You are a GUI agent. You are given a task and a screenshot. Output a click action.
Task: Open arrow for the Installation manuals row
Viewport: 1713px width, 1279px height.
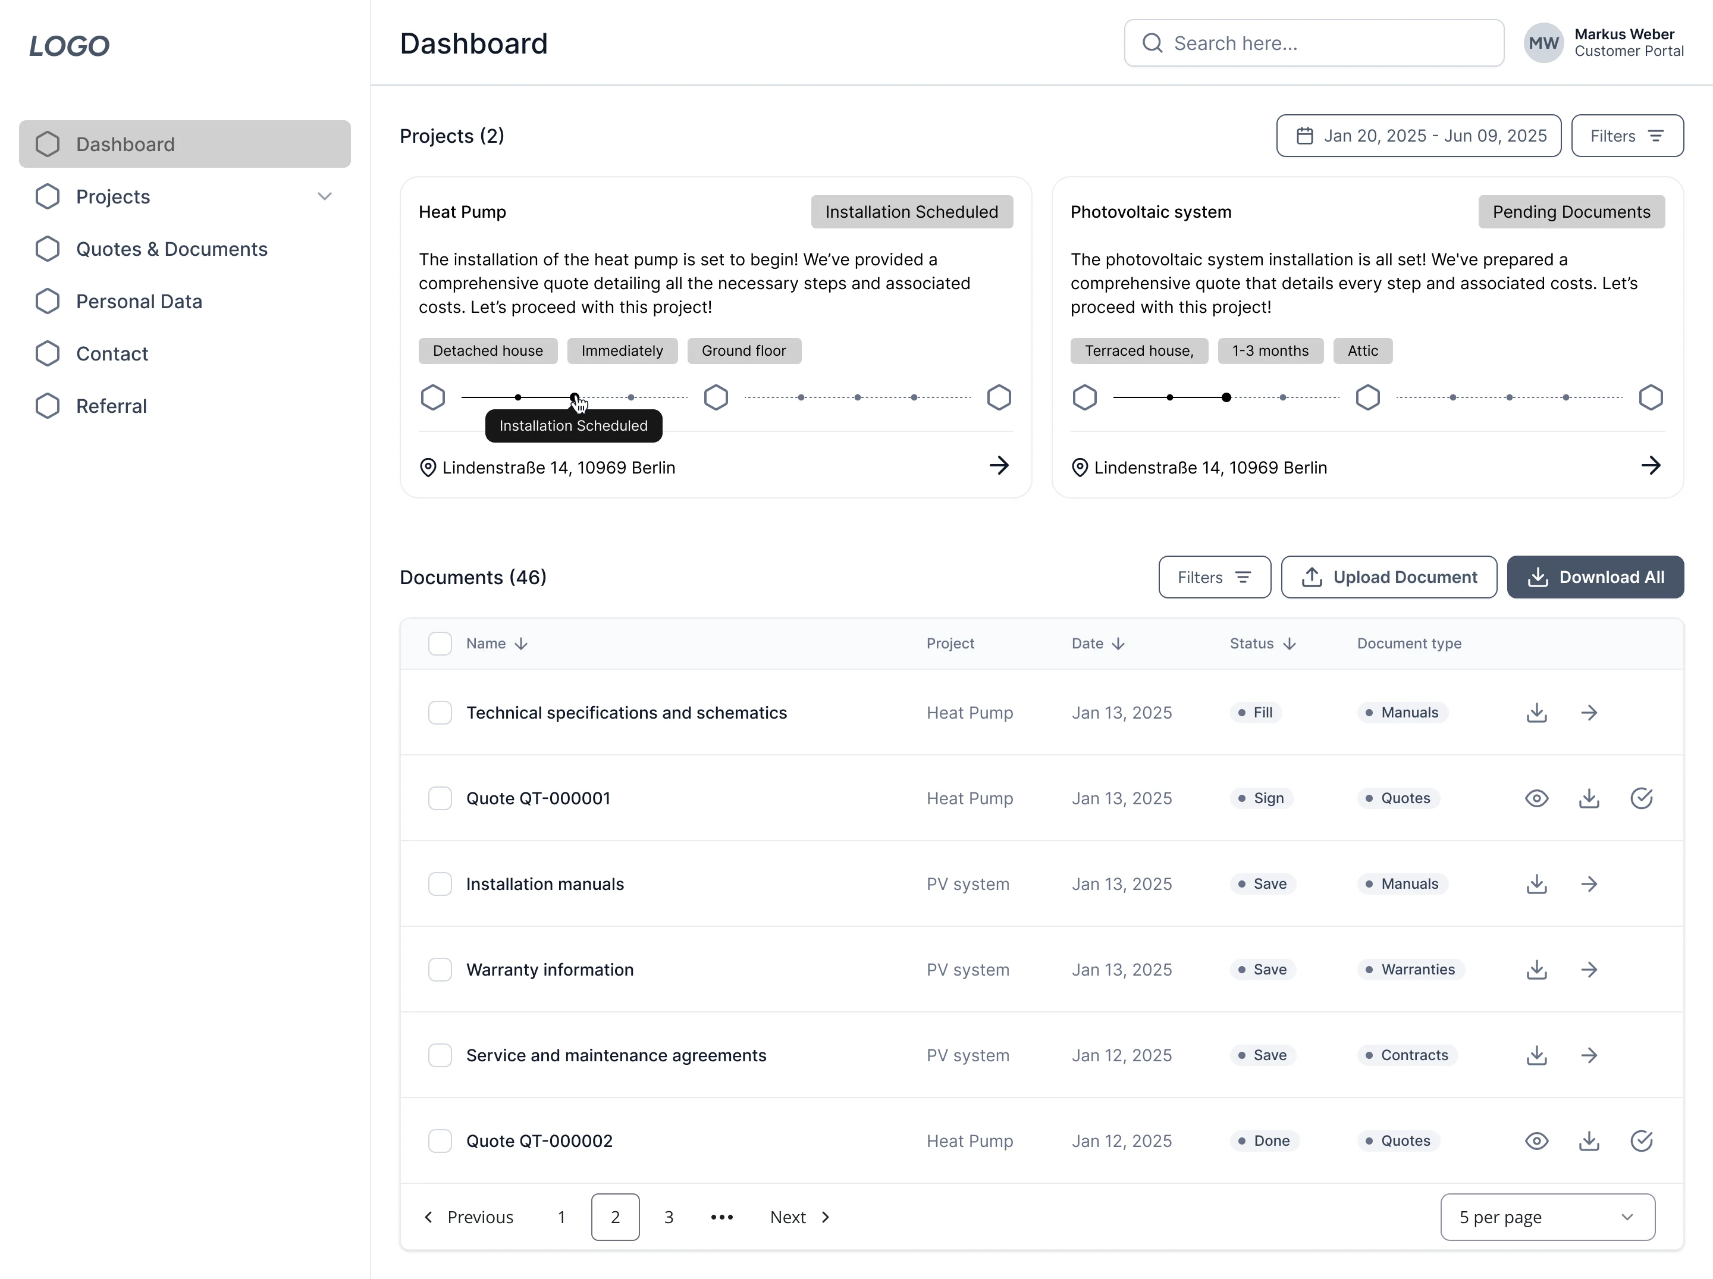point(1589,884)
